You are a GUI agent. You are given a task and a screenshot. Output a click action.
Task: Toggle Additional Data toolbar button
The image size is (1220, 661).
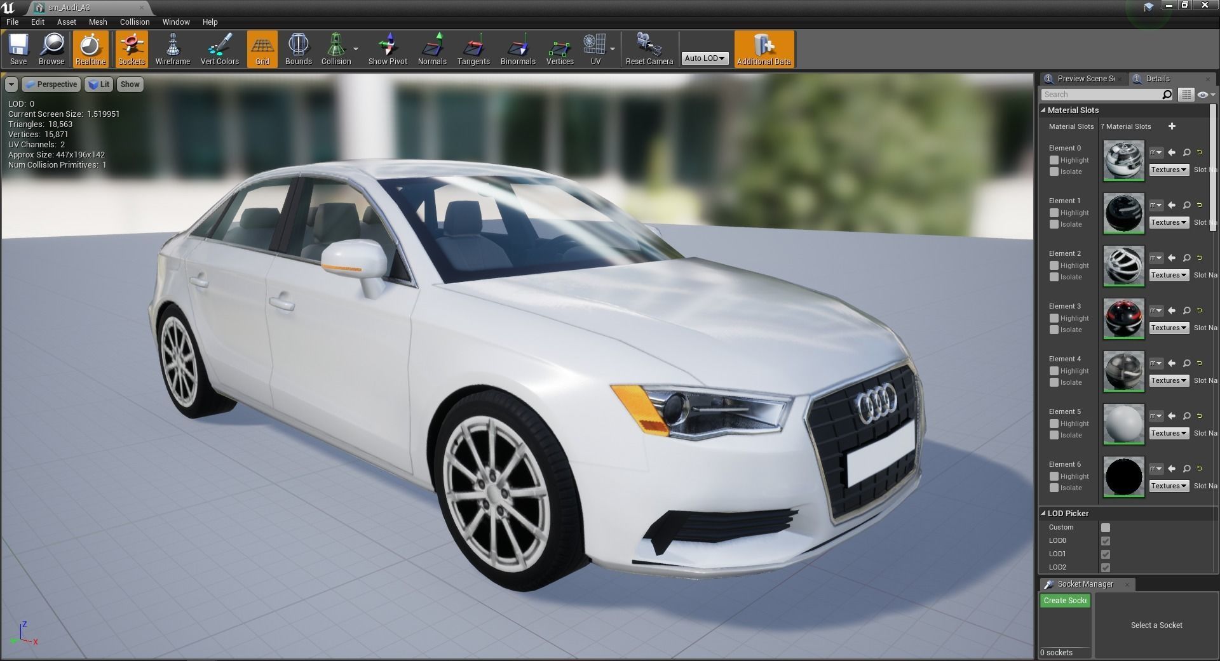(764, 50)
